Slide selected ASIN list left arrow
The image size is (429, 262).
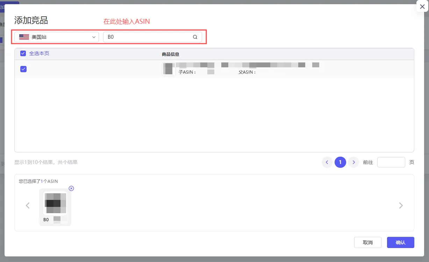[x=28, y=205]
